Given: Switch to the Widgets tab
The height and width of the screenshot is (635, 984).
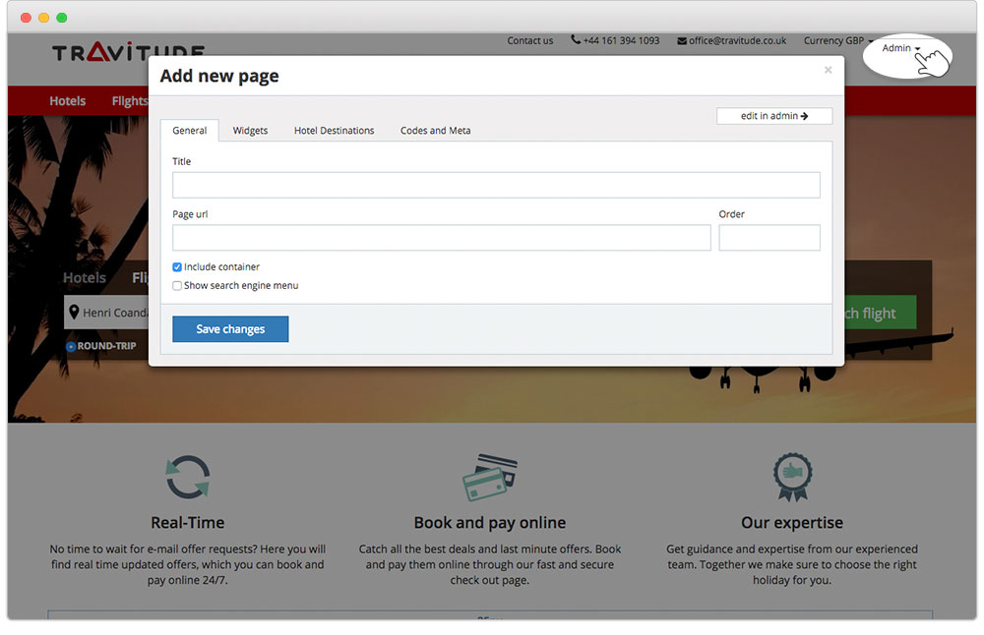Looking at the screenshot, I should coord(251,130).
